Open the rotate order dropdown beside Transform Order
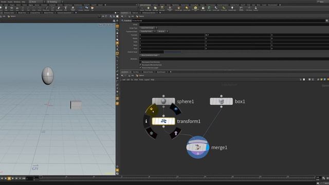The image size is (329, 185). (x=162, y=31)
